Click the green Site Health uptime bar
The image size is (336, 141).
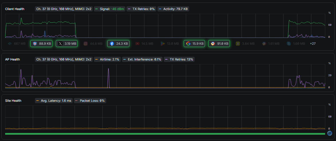click(x=165, y=134)
